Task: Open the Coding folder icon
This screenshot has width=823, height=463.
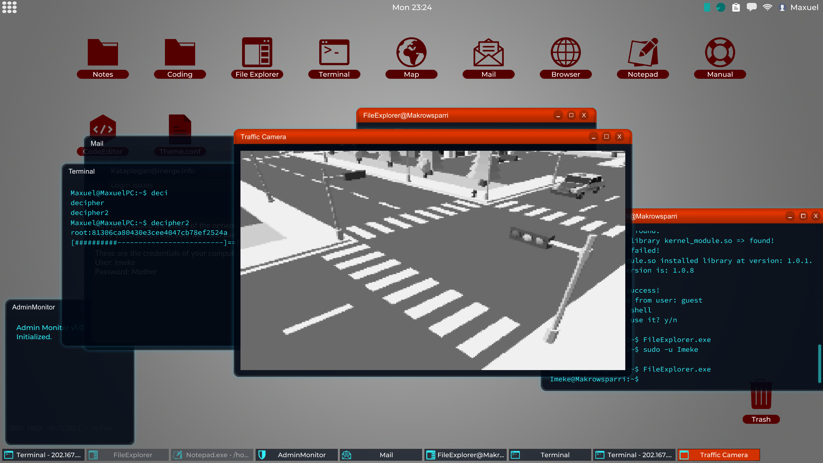Action: [180, 53]
